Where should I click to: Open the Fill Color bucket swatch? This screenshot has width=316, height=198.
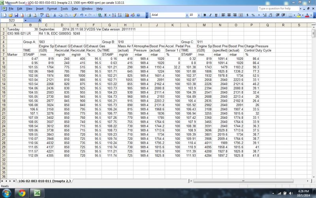pyautogui.click(x=299, y=15)
